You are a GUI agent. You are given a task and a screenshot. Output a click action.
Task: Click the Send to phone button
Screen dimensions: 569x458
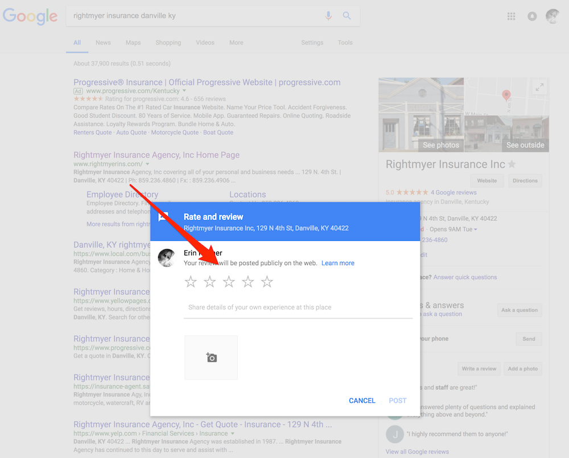[x=529, y=339]
